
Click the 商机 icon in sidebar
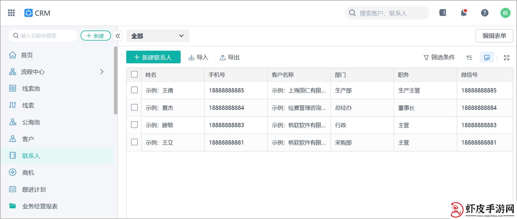point(13,172)
